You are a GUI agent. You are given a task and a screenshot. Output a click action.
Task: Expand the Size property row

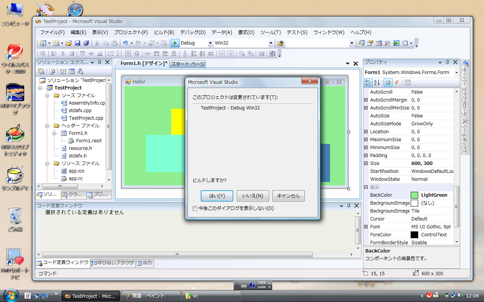tap(366, 163)
